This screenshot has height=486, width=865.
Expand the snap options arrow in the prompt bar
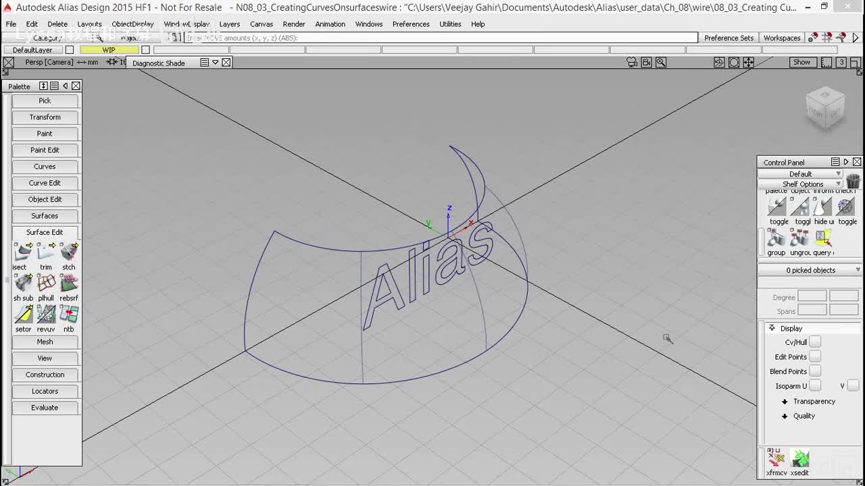pos(856,38)
